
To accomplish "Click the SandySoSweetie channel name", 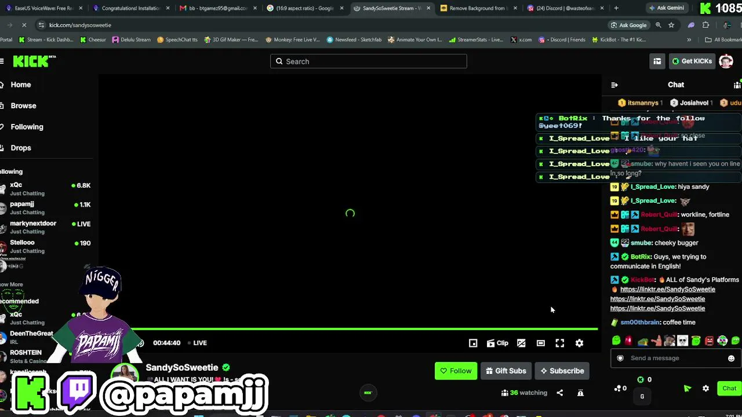I will coord(181,368).
